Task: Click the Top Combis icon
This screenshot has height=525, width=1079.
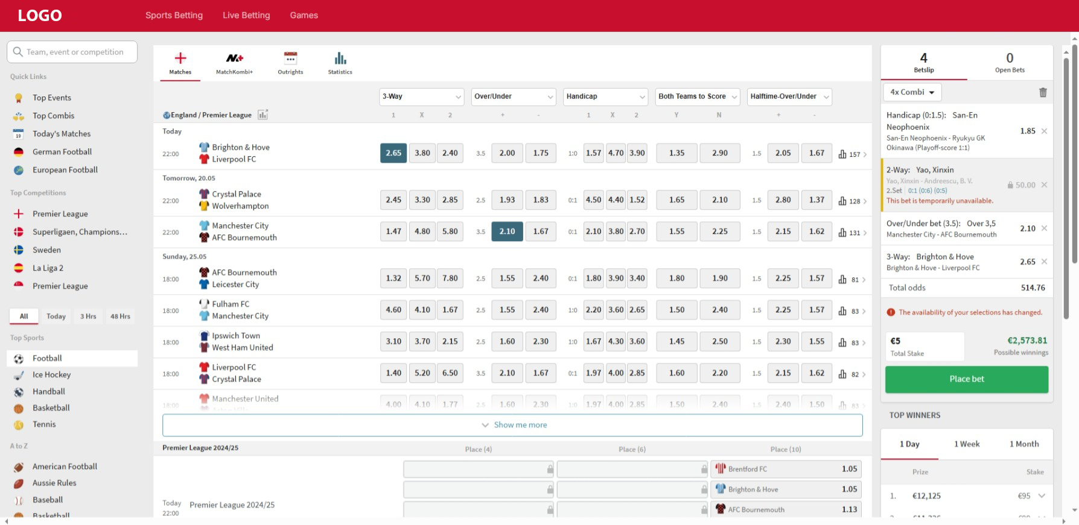Action: 19,116
